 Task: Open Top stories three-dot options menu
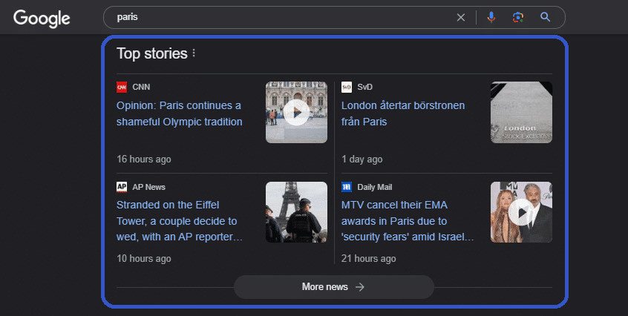coord(194,53)
